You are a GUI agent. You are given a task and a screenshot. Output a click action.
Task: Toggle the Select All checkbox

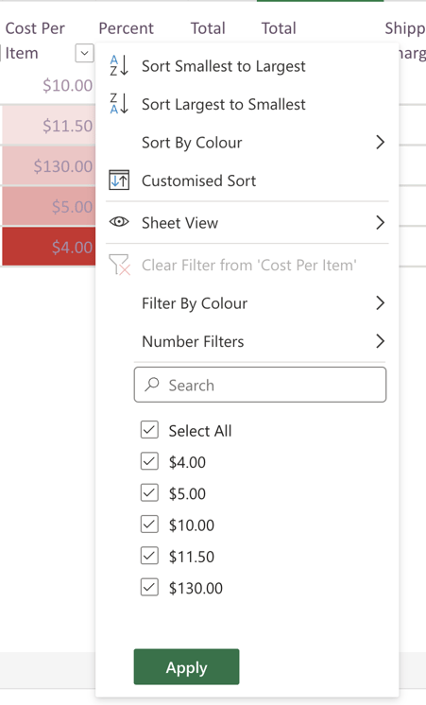click(x=149, y=430)
